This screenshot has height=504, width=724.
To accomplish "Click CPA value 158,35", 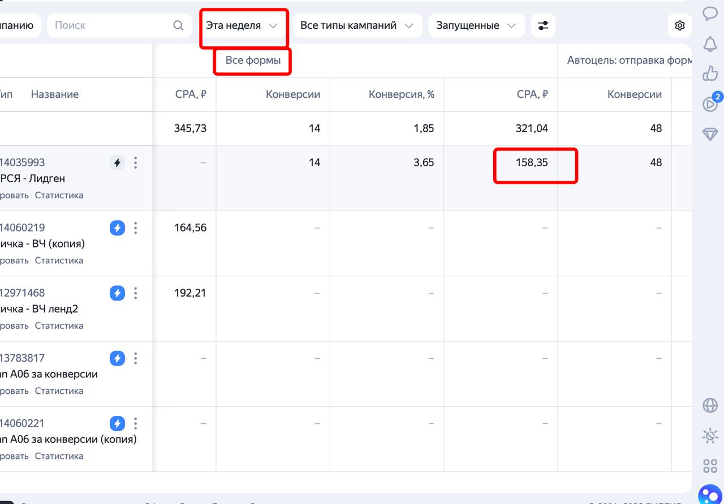I will pyautogui.click(x=532, y=163).
